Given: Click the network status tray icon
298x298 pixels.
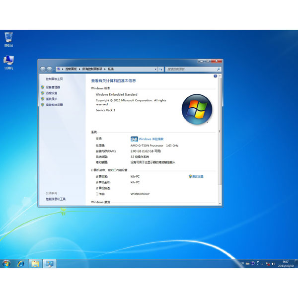Looking at the screenshot, I should point(268,264).
